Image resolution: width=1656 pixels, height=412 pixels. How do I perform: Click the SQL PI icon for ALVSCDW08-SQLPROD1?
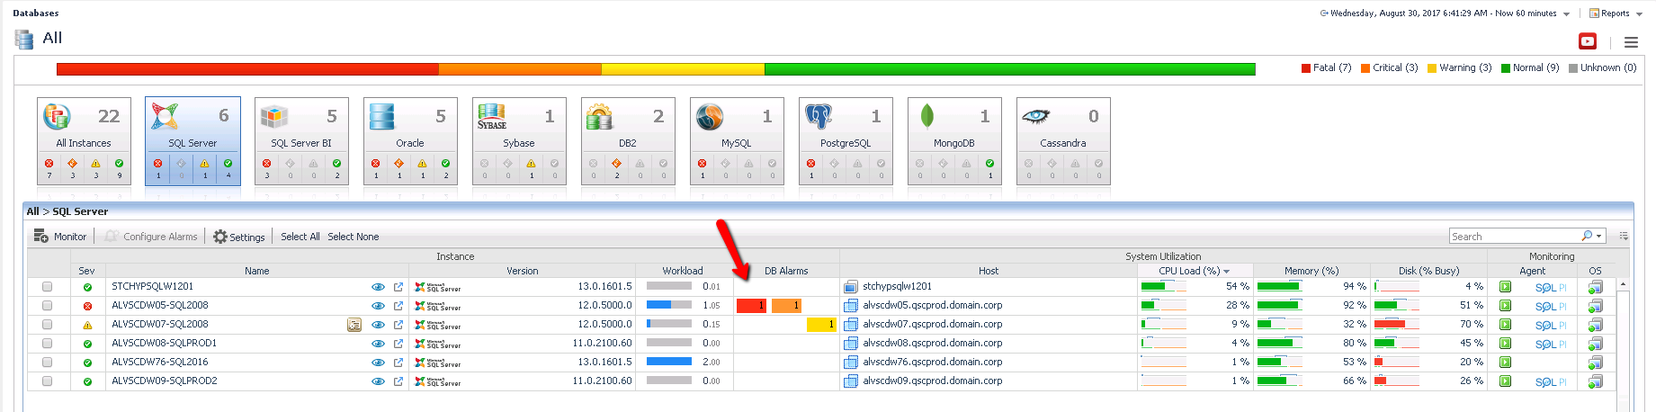pyautogui.click(x=1550, y=345)
